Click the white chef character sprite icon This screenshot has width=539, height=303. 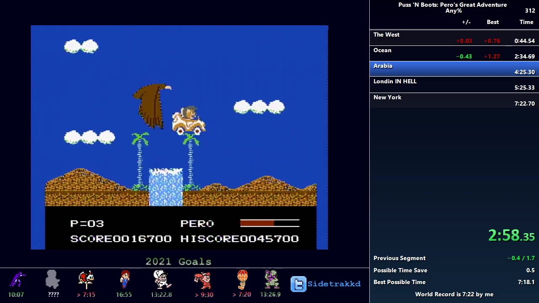click(x=162, y=280)
